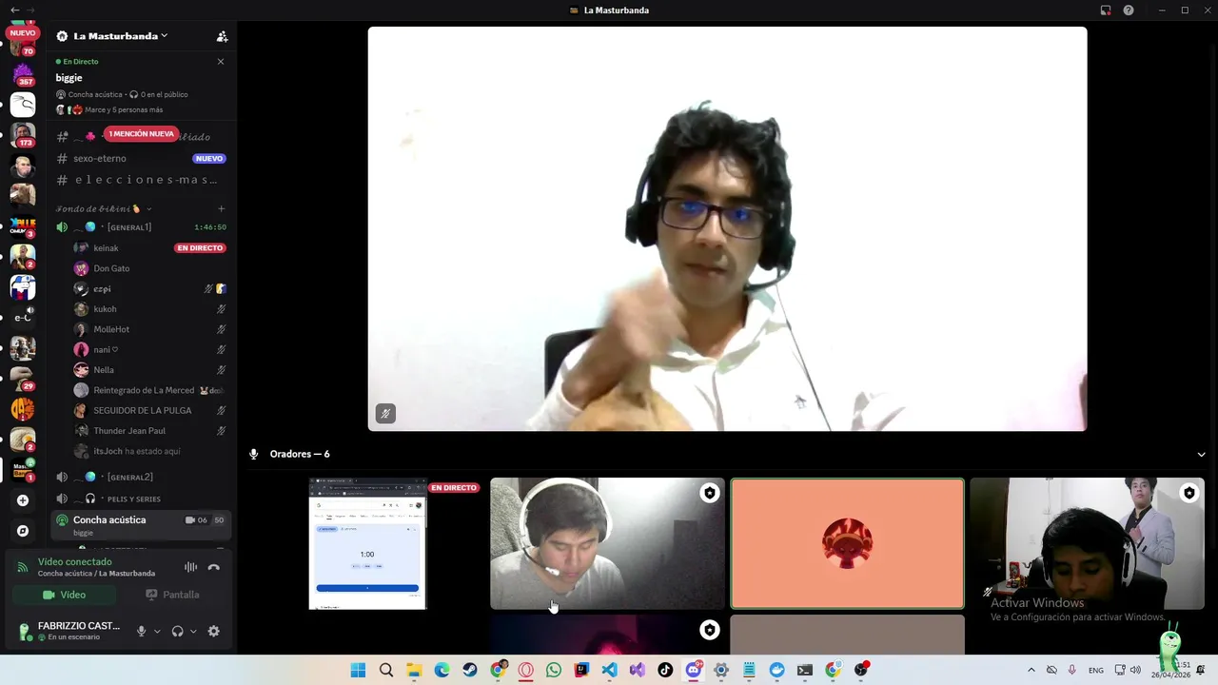The width and height of the screenshot is (1218, 685).
Task: Open WhatsApp from taskbar
Action: click(554, 670)
